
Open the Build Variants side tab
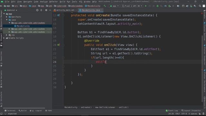click(x=1, y=79)
